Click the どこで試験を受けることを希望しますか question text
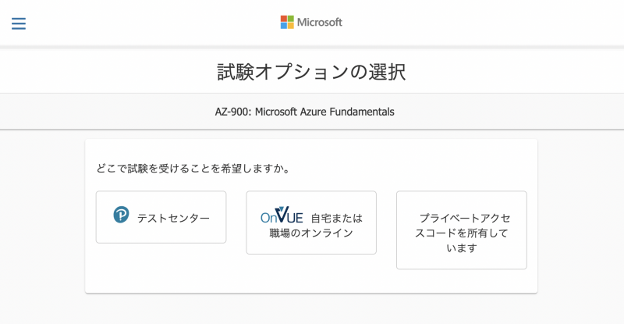 click(193, 169)
